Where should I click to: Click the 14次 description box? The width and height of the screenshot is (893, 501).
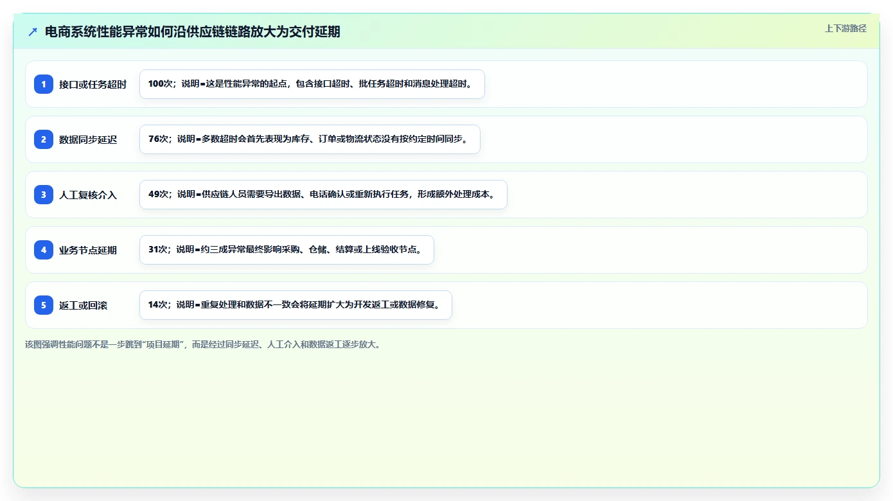(296, 305)
